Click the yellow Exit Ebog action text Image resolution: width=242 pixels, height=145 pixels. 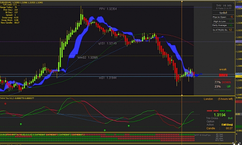coord(227,124)
